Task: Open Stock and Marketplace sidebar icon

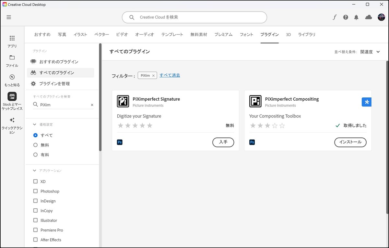Action: click(12, 96)
